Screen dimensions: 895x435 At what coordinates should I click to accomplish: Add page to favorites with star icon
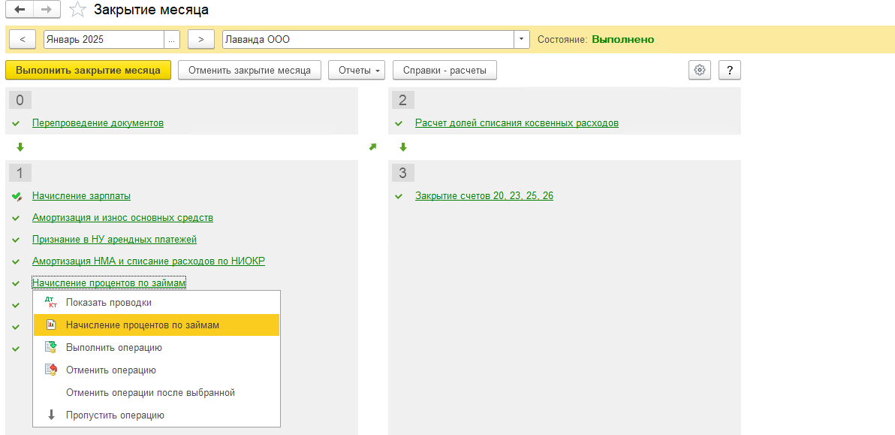[77, 10]
